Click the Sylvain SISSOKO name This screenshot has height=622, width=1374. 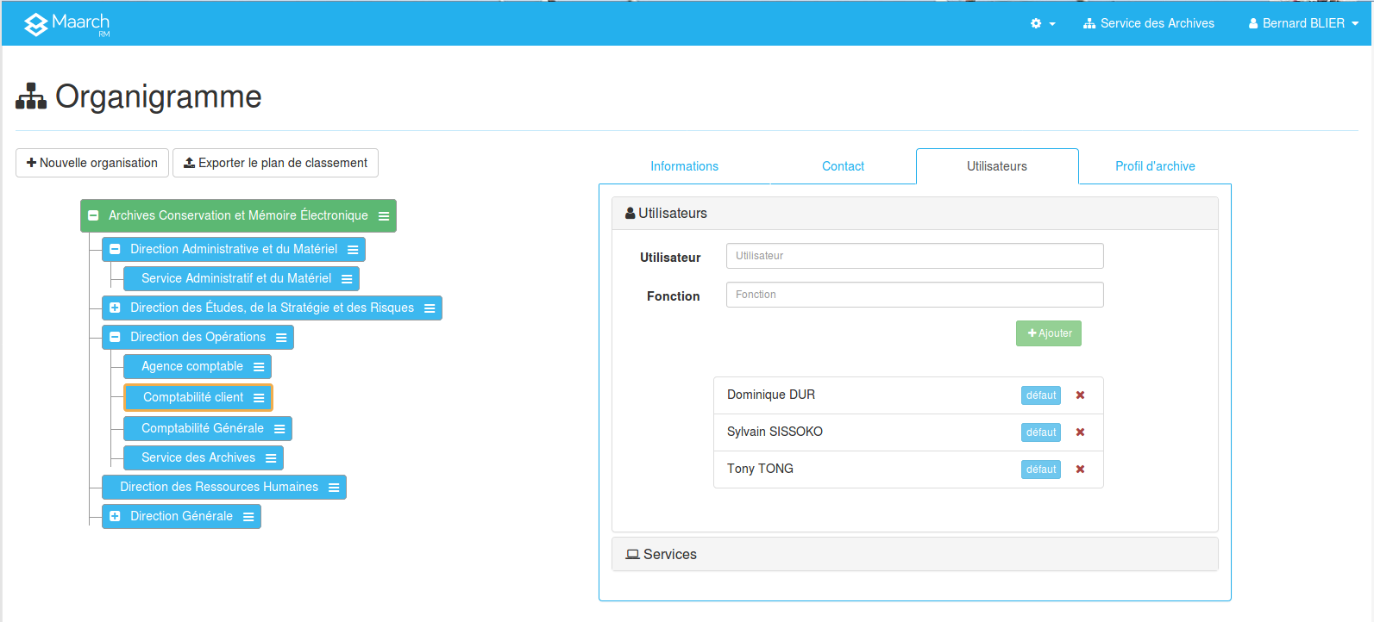coord(775,432)
